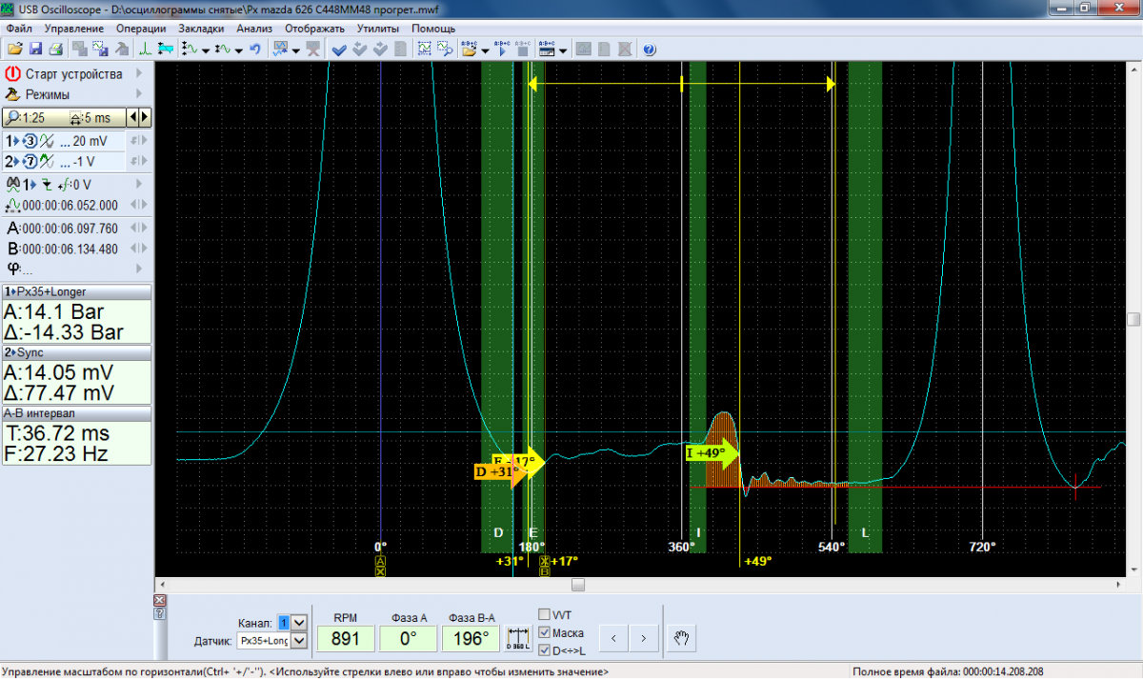Viewport: 1143px width, 679px height.
Task: Click the previous cycle < button
Action: pyautogui.click(x=614, y=638)
